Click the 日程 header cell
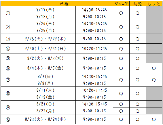 click(x=64, y=4)
